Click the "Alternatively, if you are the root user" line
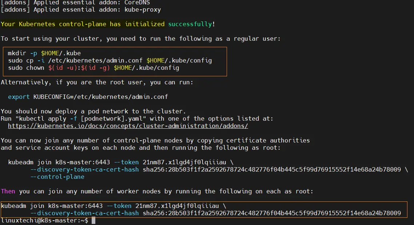This screenshot has width=414, height=225. 97,82
